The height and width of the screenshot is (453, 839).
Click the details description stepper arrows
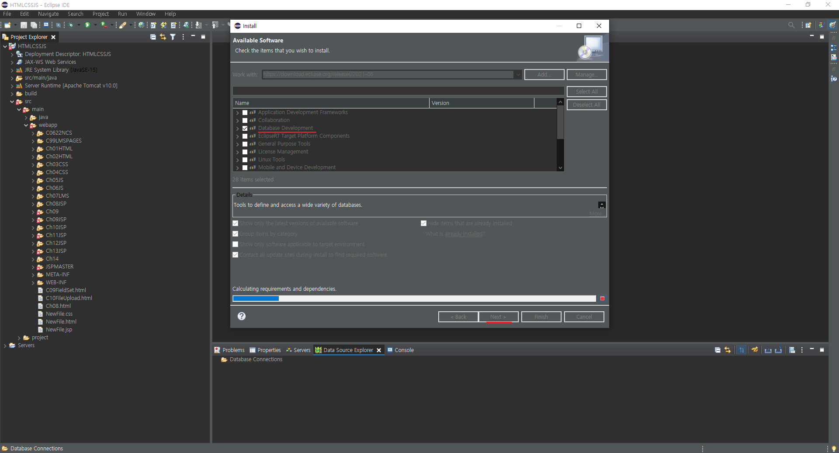[602, 205]
